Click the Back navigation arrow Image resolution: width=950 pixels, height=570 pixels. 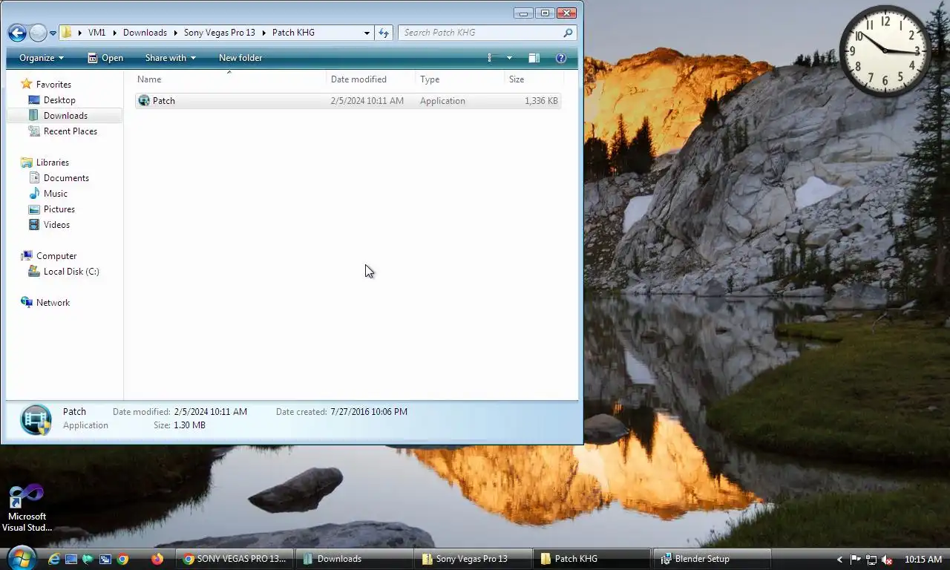[x=17, y=33]
